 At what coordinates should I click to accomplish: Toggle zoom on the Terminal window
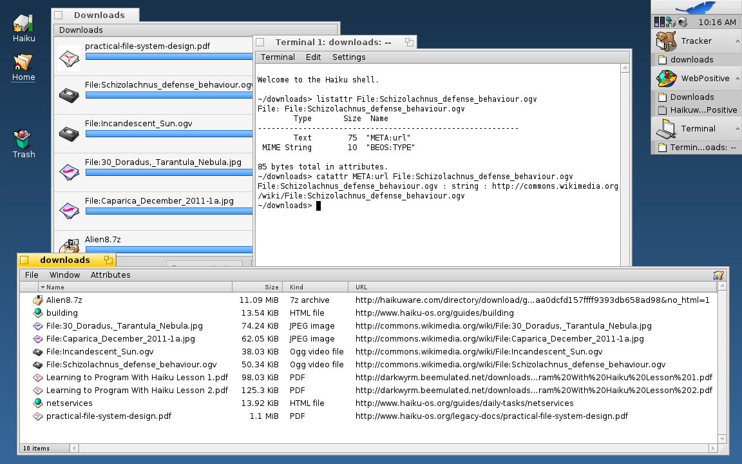408,43
